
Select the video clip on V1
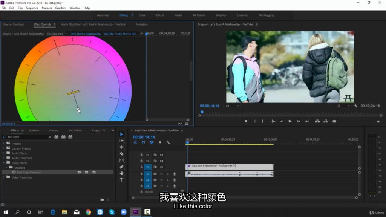point(229,167)
